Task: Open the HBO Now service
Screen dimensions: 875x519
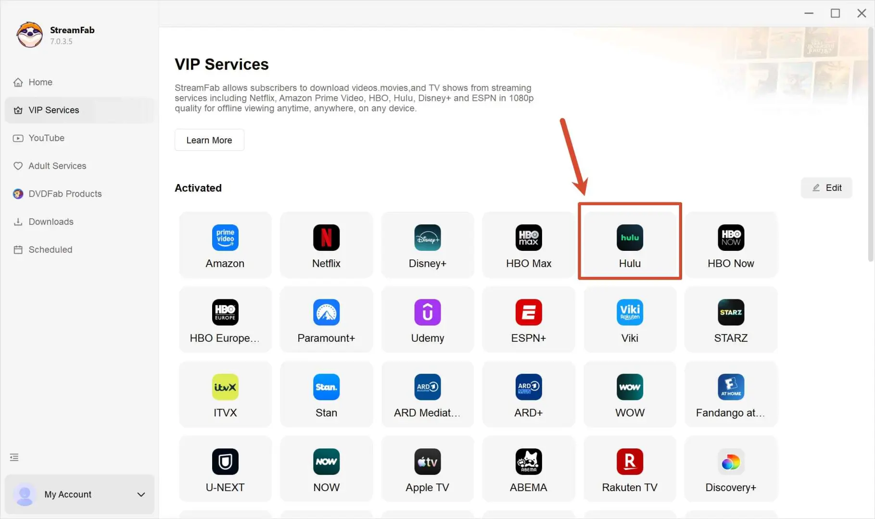Action: tap(731, 245)
